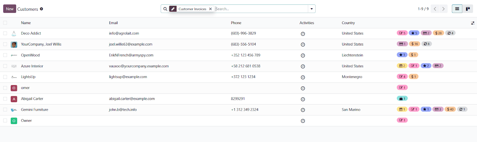477x142 pixels.
Task: Switch to List view
Action: [457, 9]
